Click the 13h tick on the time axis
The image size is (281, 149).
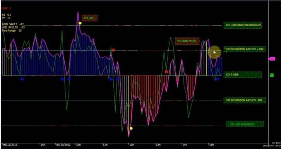158,145
